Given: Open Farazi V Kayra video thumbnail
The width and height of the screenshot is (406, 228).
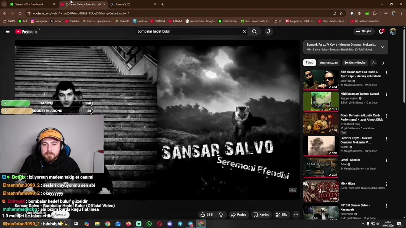Looking at the screenshot, I should click(x=321, y=146).
